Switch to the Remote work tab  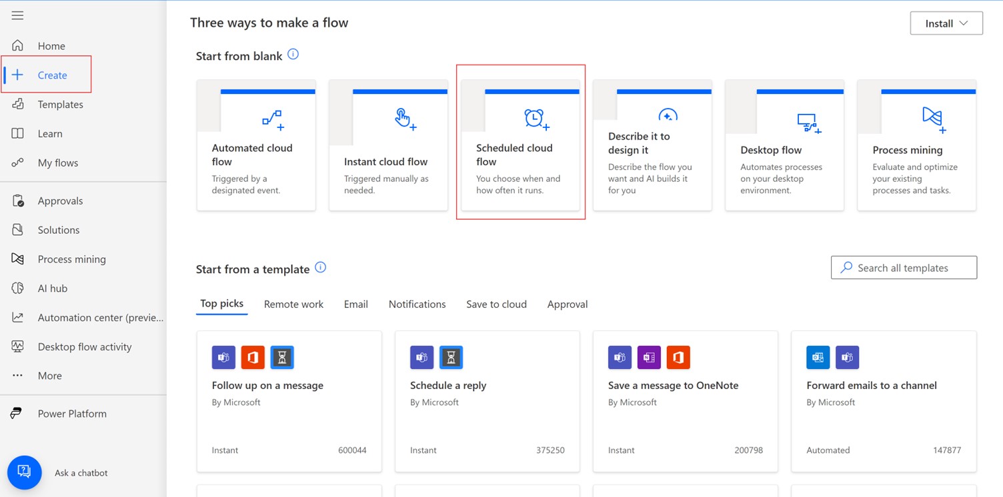(293, 304)
